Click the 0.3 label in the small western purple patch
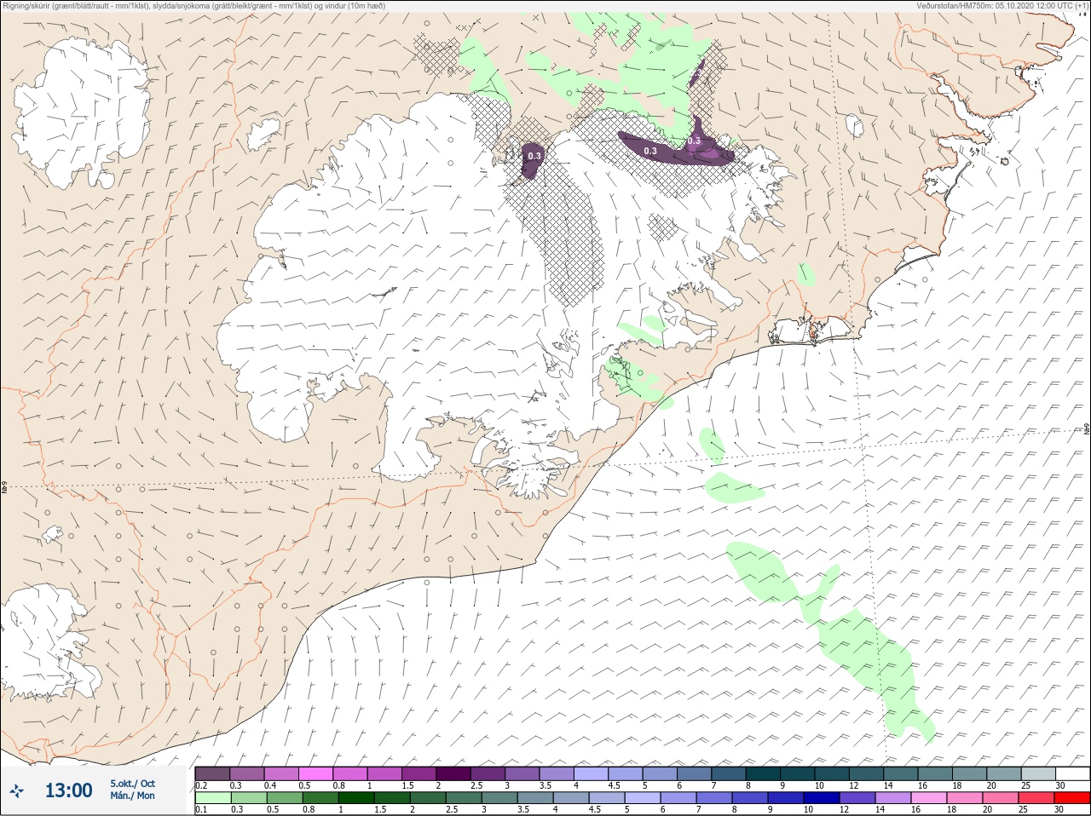The width and height of the screenshot is (1091, 816). 534,156
